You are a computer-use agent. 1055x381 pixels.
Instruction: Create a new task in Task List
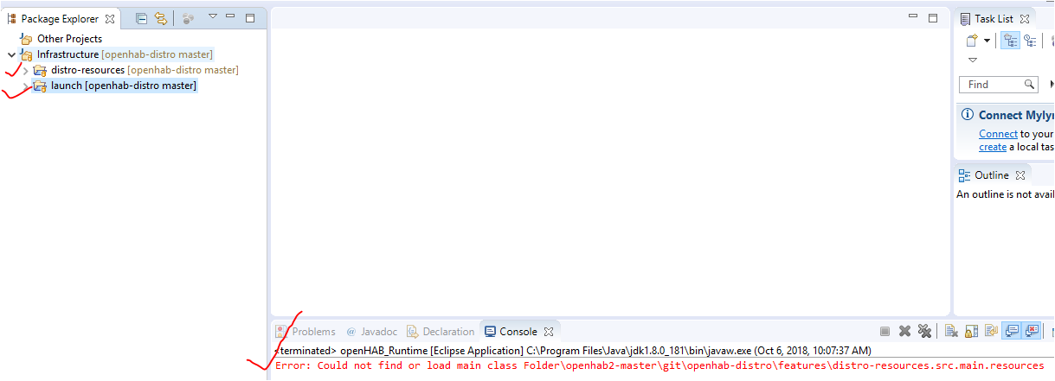point(972,41)
